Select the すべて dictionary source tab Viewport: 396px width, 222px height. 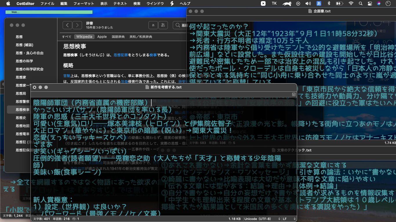[x=67, y=37]
